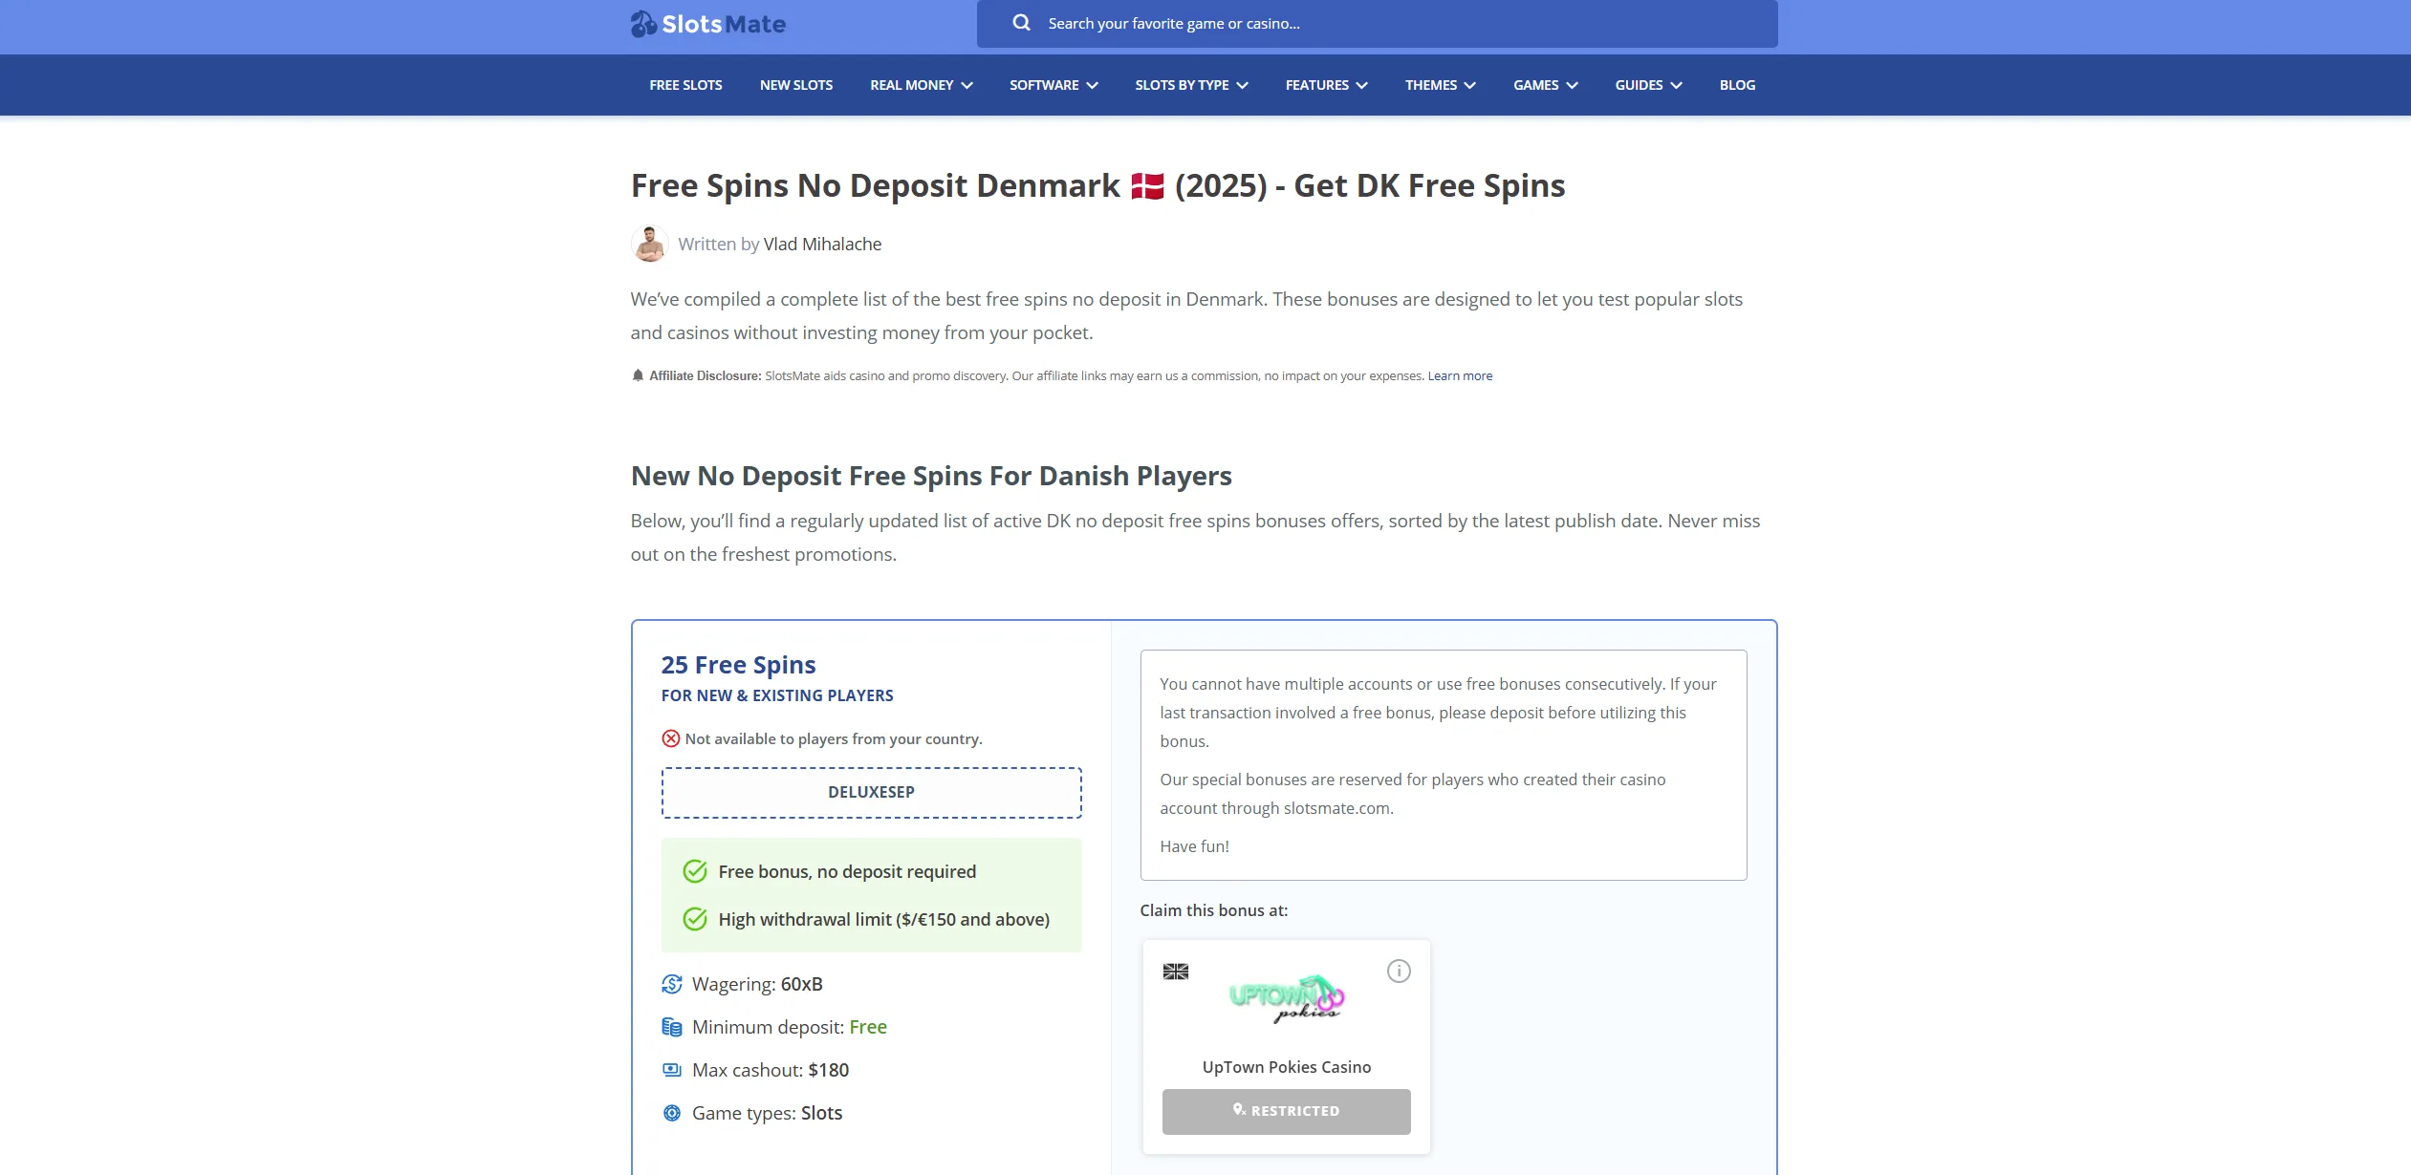
Task: Click the green check beside Free bonus
Action: 695,871
